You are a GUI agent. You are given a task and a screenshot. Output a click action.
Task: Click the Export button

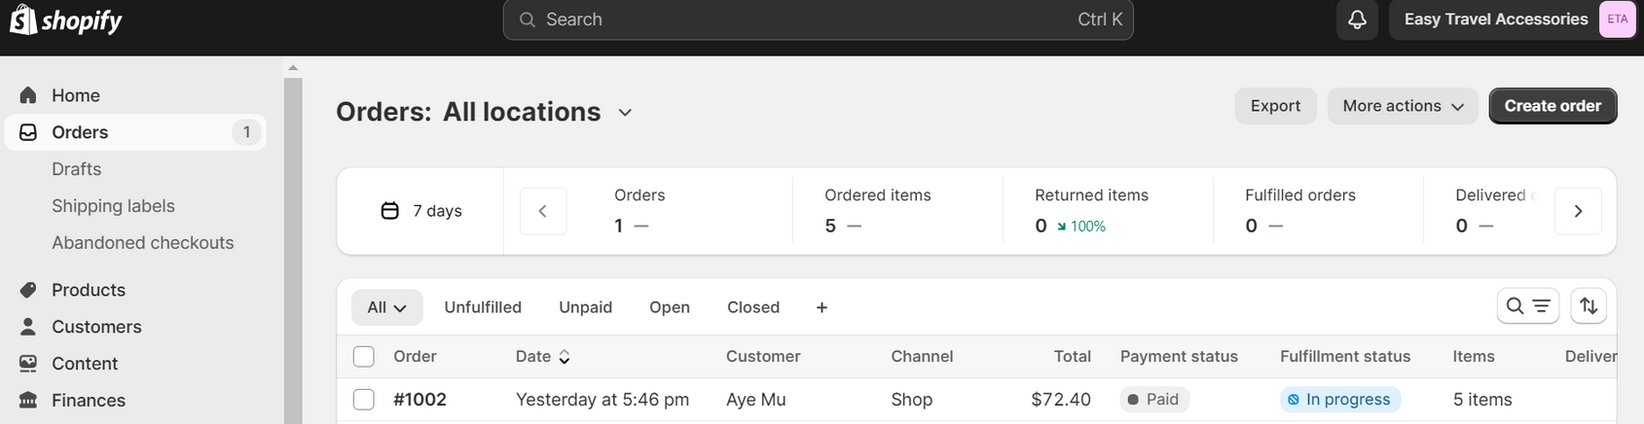point(1275,106)
